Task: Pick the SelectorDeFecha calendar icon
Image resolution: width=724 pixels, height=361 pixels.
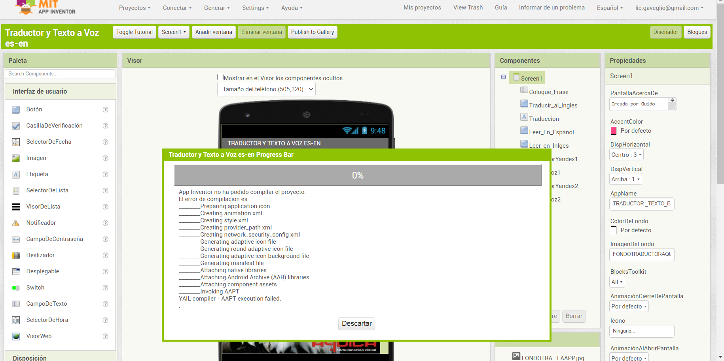Action: [16, 142]
